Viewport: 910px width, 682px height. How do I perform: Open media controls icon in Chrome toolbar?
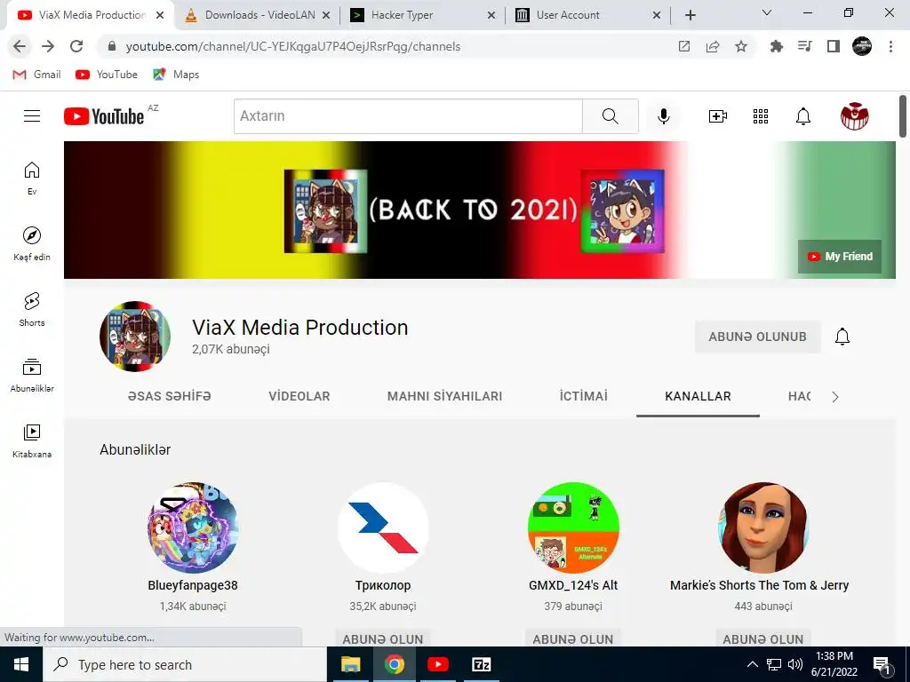(805, 46)
